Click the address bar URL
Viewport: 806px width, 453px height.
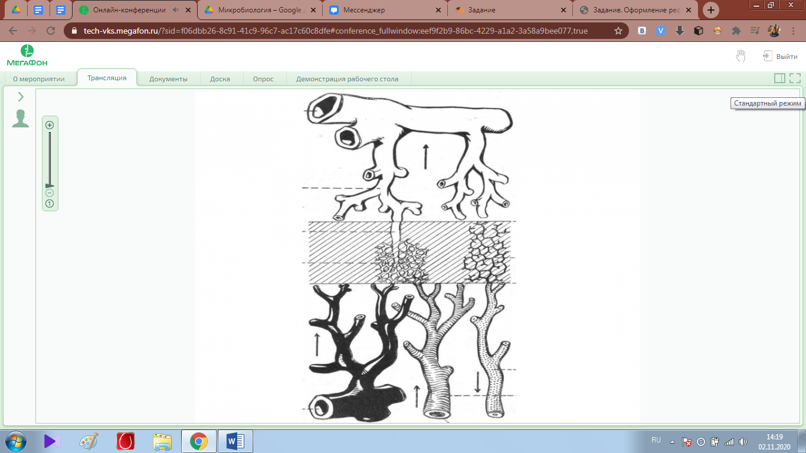point(336,31)
